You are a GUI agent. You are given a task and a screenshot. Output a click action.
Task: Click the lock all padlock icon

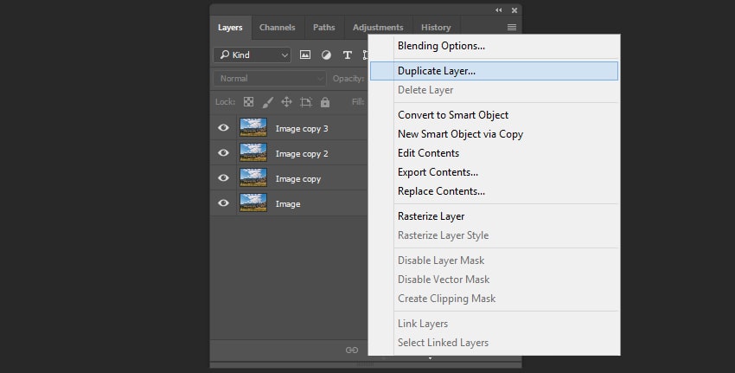(x=325, y=102)
